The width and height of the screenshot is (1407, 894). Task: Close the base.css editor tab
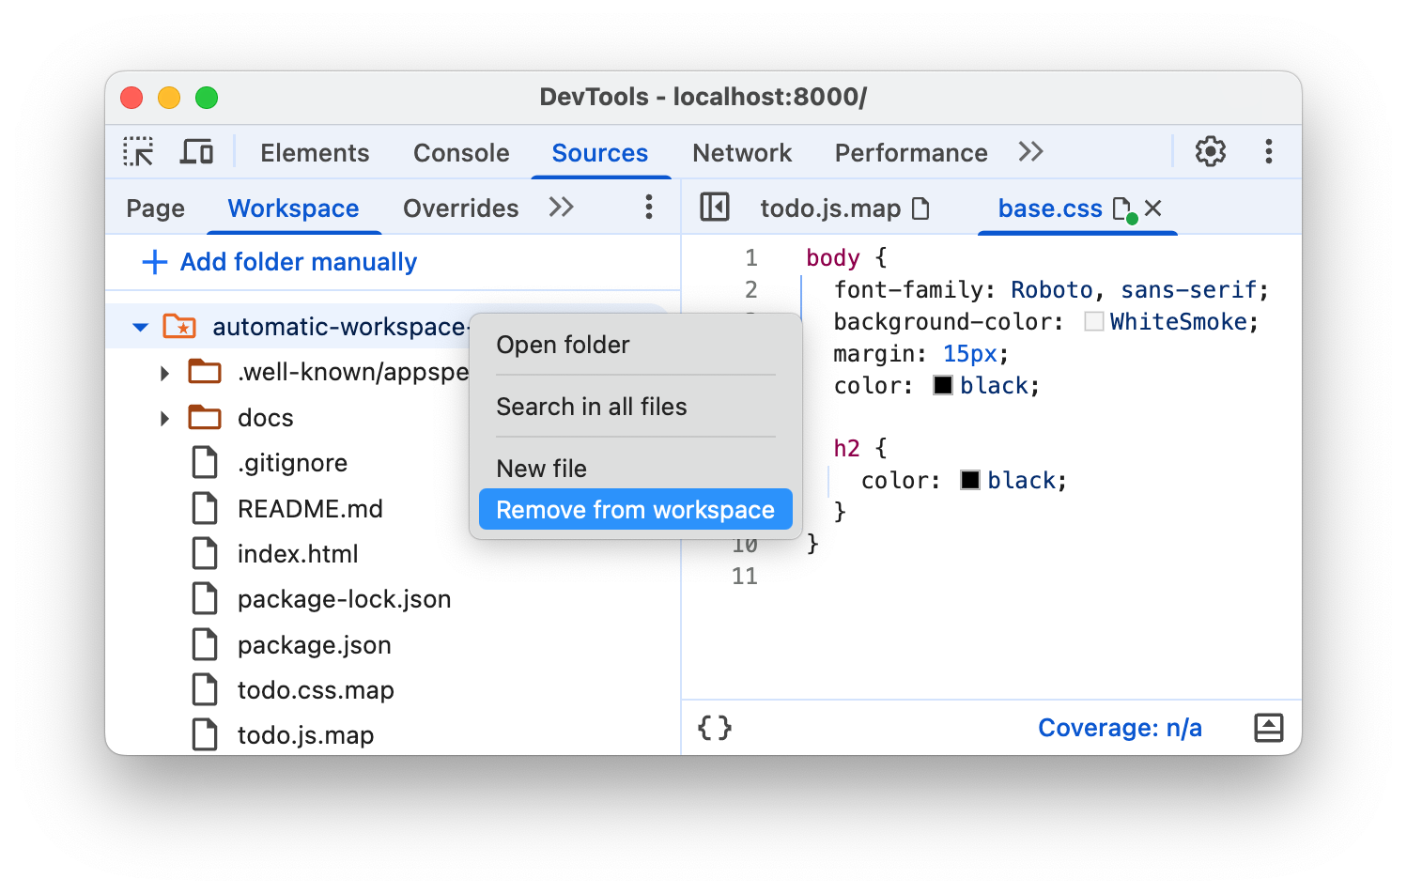click(x=1152, y=208)
